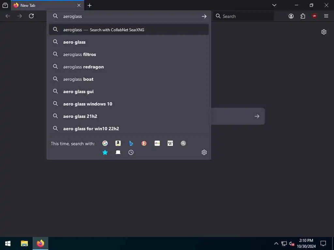
Task: Open search settings gear in the dropdown
Action: tap(204, 152)
